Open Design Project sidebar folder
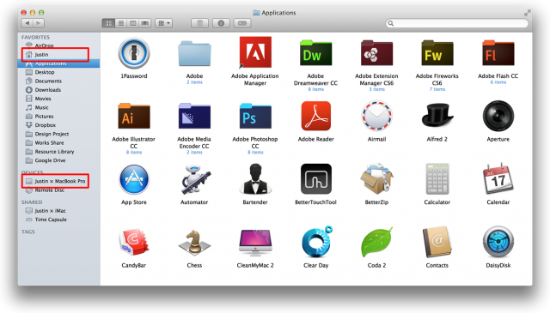550x313 pixels. (x=59, y=134)
